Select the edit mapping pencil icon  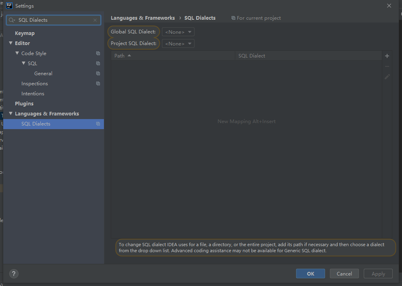(387, 76)
